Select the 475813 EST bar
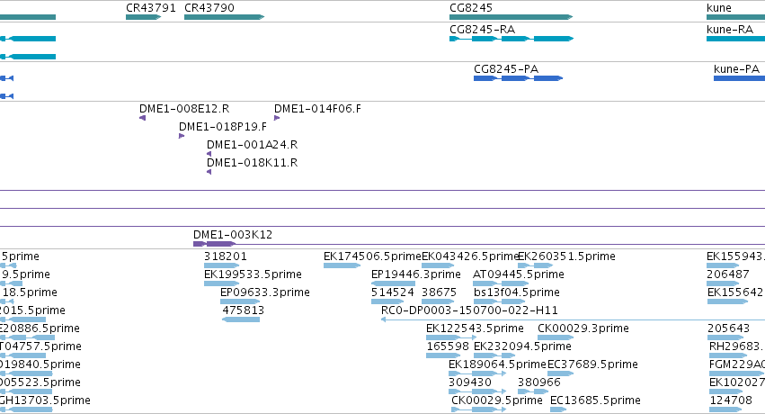 tap(241, 319)
